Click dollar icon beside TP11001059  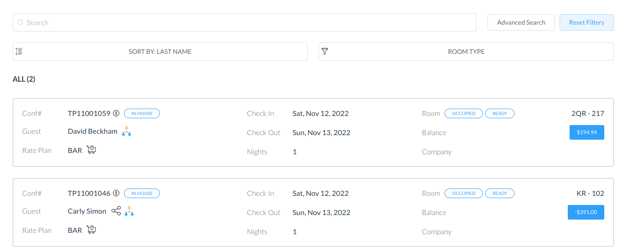click(116, 114)
